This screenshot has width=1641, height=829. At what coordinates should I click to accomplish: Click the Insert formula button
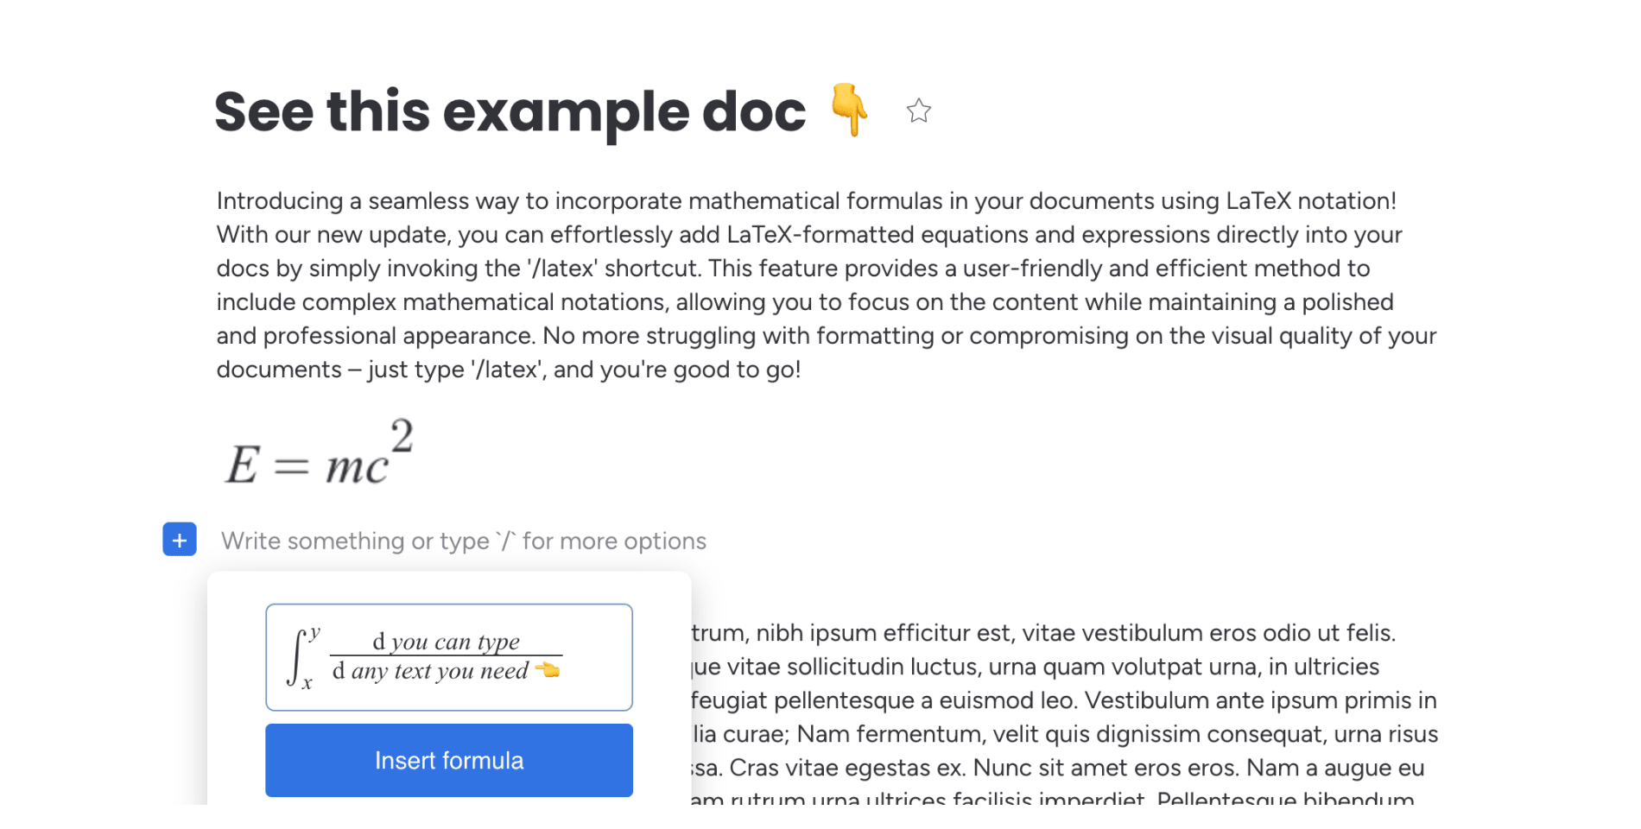tap(449, 760)
